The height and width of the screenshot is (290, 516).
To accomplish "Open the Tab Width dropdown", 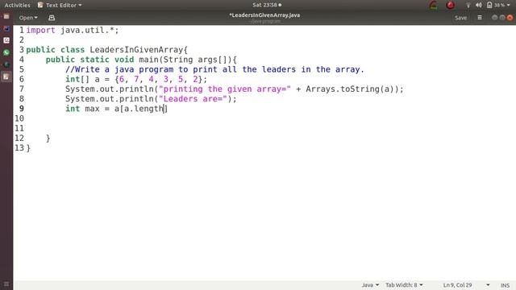I will pyautogui.click(x=404, y=285).
